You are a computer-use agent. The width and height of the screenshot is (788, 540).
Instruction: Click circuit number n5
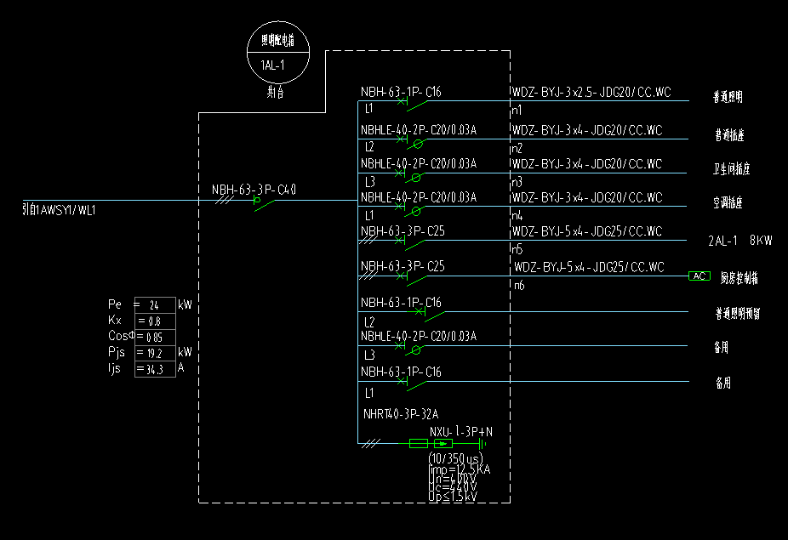tap(517, 249)
